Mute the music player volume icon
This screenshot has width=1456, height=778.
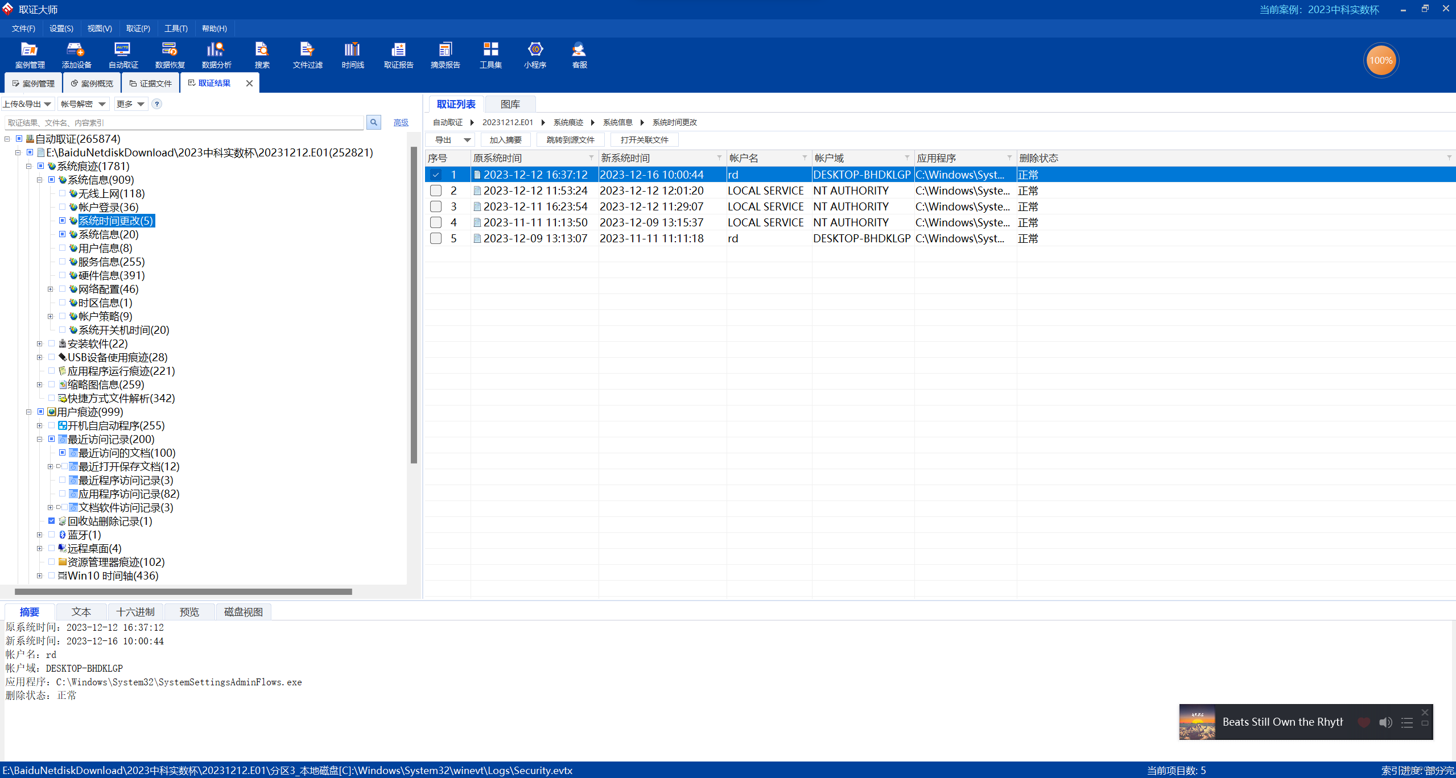pos(1385,722)
